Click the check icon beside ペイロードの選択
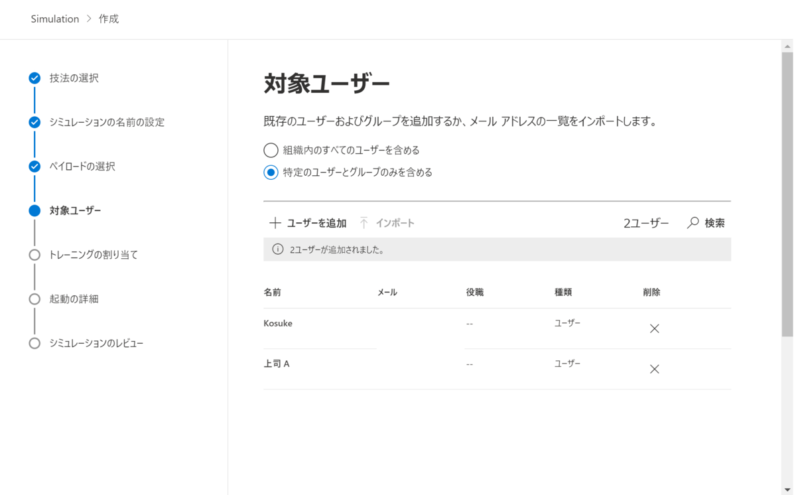Viewport: 796px width, 495px height. point(34,167)
